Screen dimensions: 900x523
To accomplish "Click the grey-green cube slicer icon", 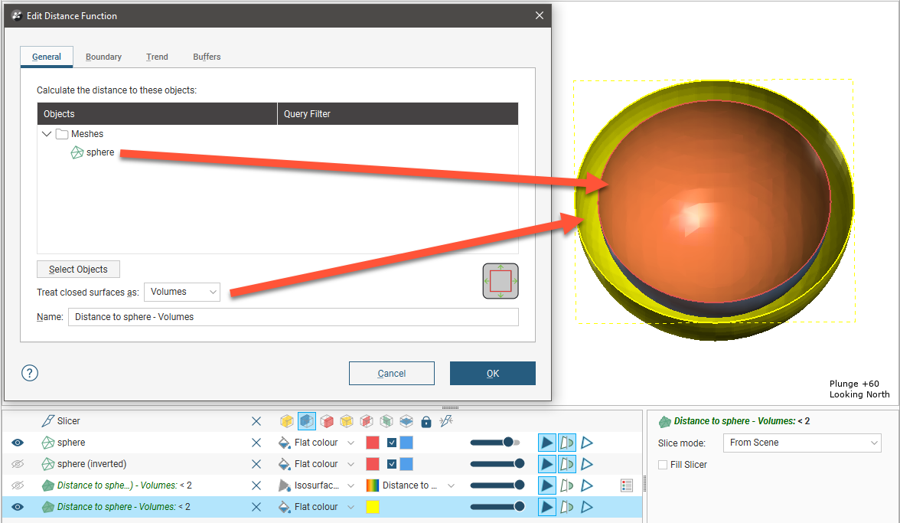I will pos(386,421).
